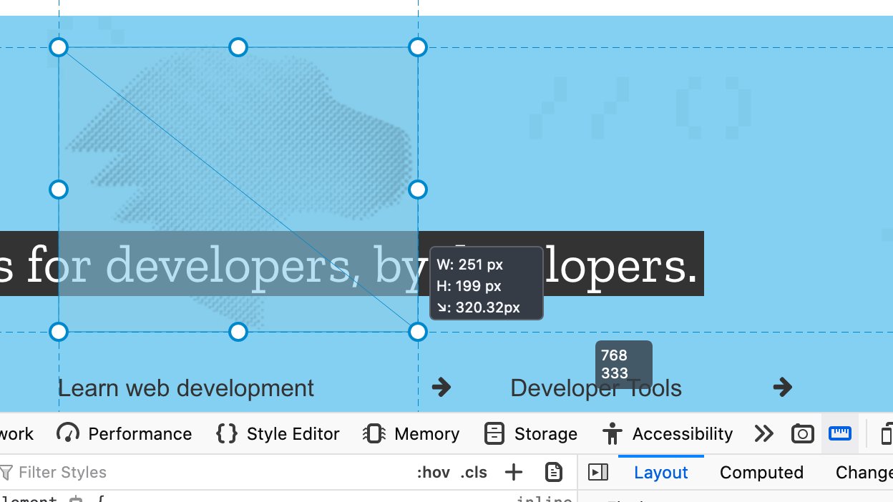Toggle the :hov pseudo-class panel
Image resolution: width=893 pixels, height=502 pixels.
[x=433, y=472]
